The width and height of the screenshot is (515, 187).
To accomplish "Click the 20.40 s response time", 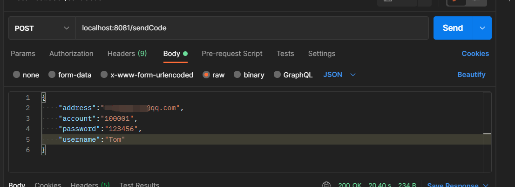I will tap(379, 185).
